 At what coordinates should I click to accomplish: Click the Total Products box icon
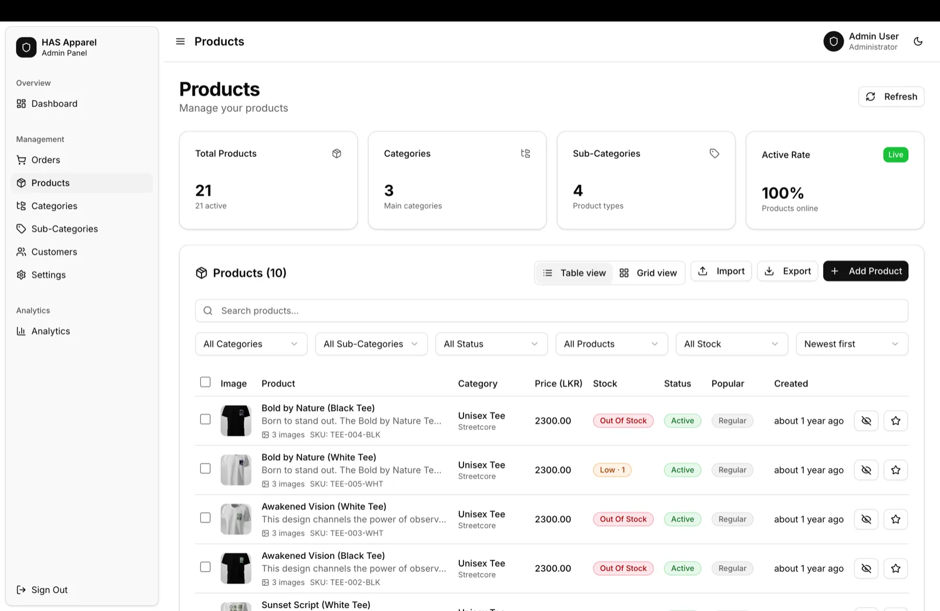coord(337,153)
